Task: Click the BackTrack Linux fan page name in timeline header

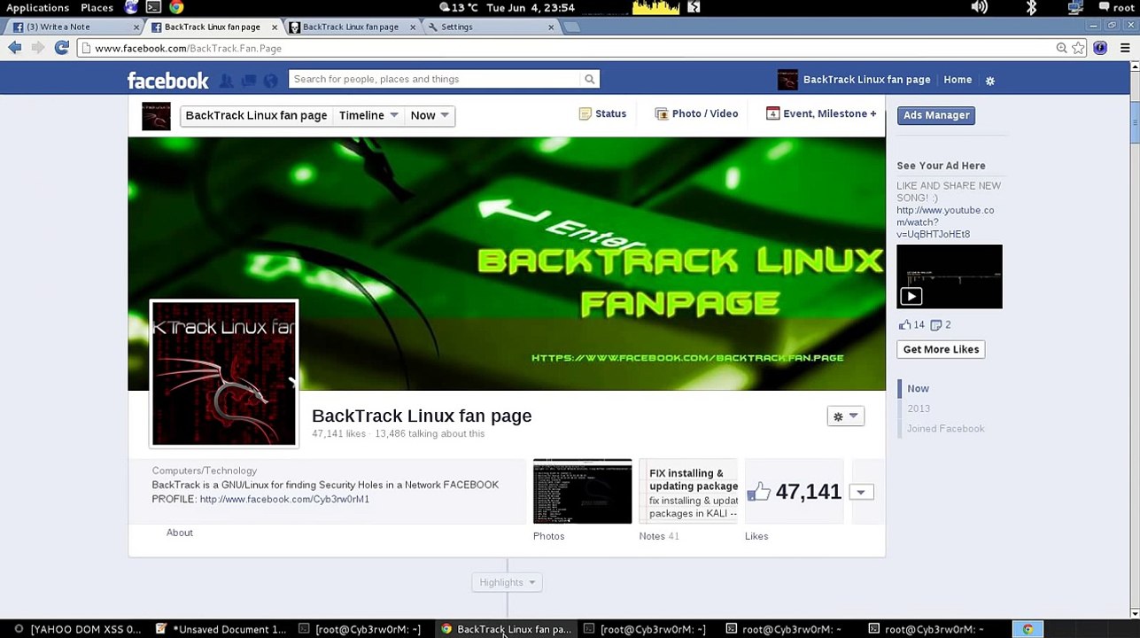Action: [256, 115]
